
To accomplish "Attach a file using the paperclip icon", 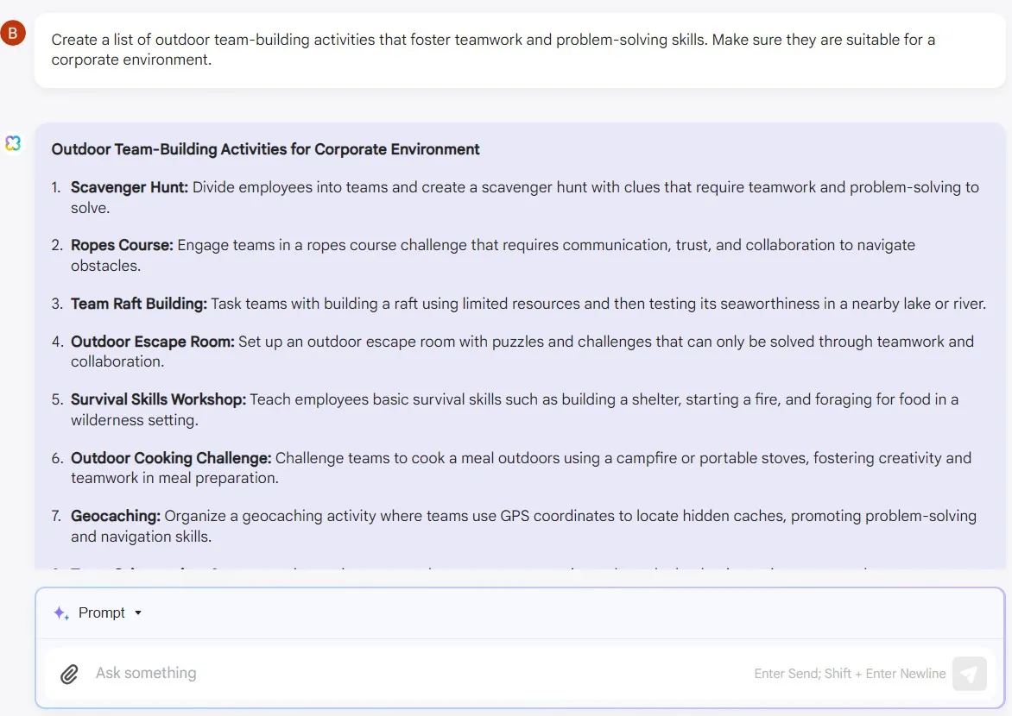I will pos(69,674).
